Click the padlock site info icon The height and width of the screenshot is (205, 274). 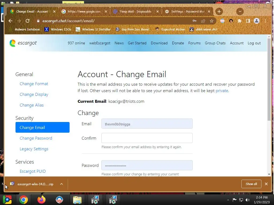pyautogui.click(x=38, y=21)
